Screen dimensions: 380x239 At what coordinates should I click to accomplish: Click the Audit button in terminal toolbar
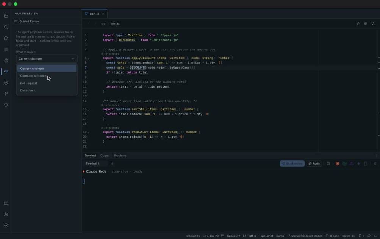(314, 164)
